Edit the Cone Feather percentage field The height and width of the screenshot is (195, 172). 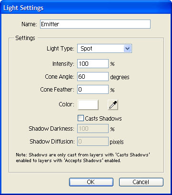coord(93,90)
